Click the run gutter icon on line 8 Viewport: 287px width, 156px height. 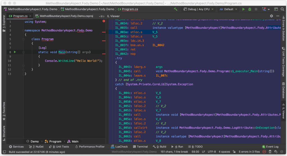15,52
